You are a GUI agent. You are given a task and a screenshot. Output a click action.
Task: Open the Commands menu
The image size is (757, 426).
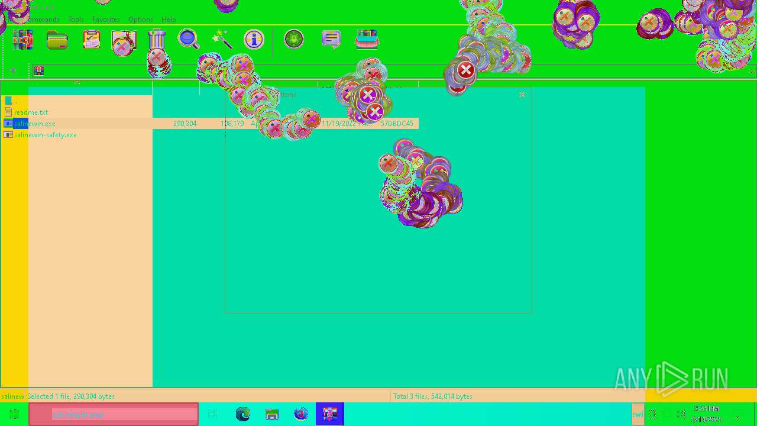coord(42,20)
